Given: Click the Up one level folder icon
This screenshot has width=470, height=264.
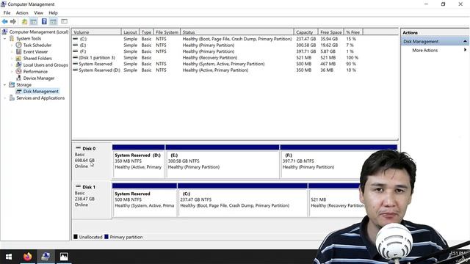Looking at the screenshot, I should tap(24, 21).
